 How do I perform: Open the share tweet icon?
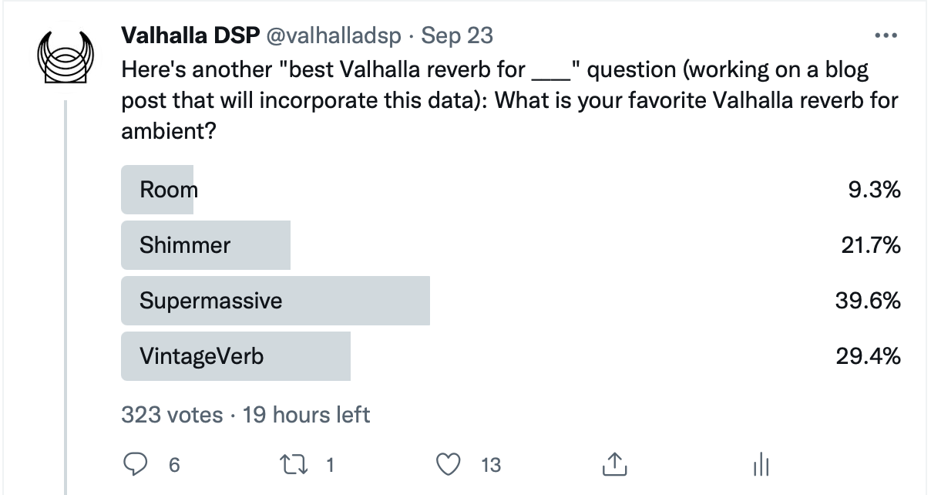pyautogui.click(x=611, y=464)
